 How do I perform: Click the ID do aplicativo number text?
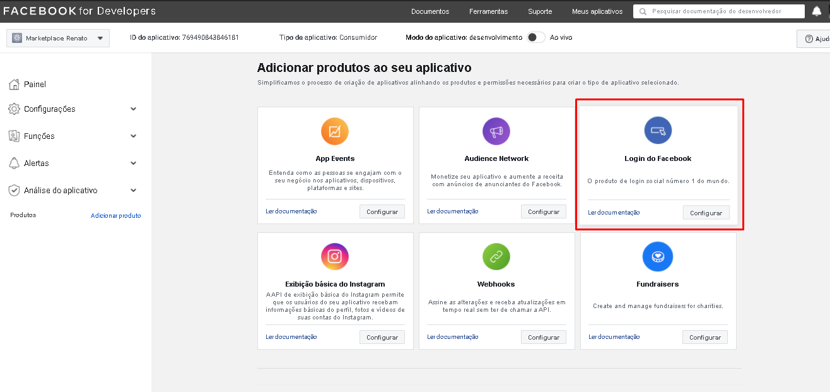point(210,38)
